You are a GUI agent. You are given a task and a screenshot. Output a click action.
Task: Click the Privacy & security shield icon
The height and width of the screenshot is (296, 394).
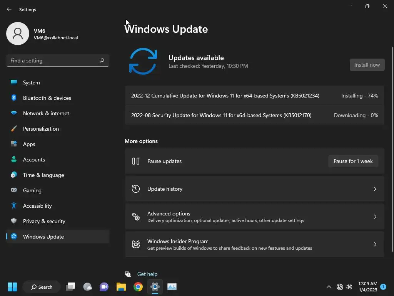point(14,221)
